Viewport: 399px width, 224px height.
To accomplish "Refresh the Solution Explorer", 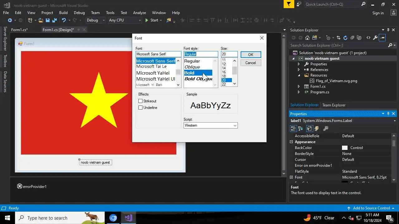I will point(345,38).
